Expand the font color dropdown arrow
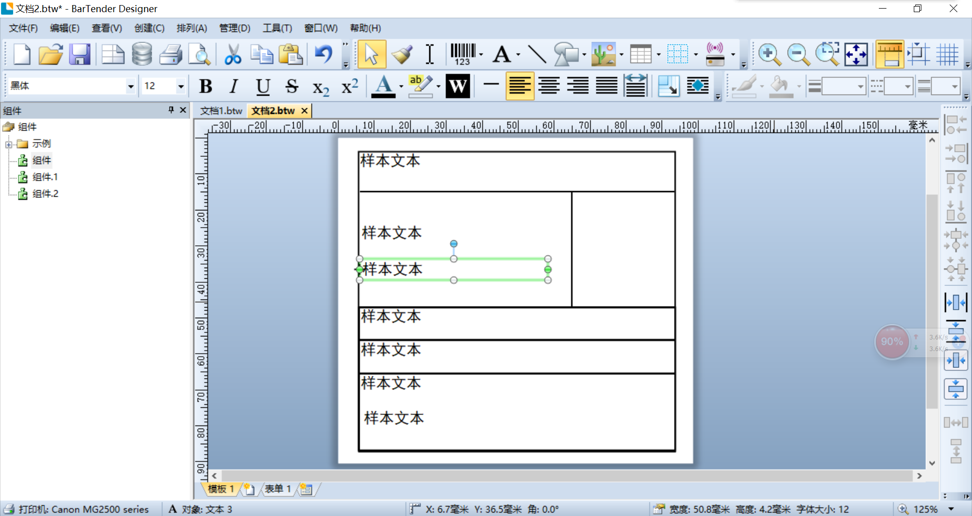Screen dimensions: 972x516 401,87
